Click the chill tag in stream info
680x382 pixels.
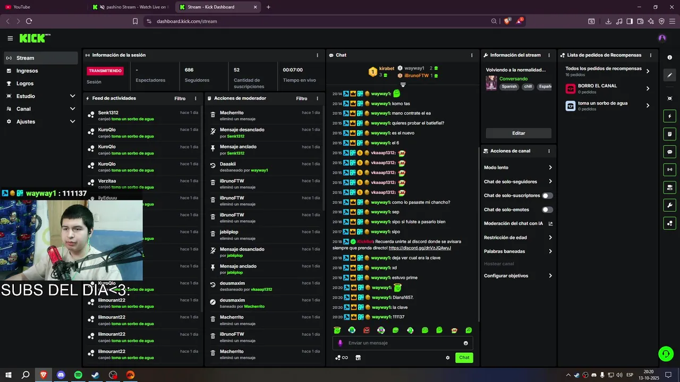tap(528, 86)
